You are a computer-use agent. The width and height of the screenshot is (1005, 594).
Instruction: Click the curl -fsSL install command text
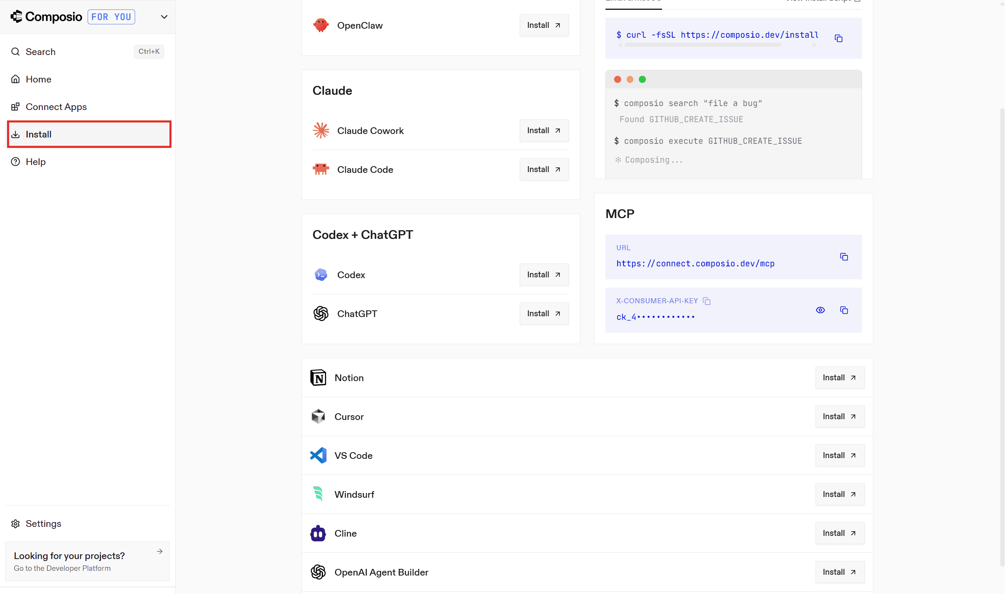click(717, 35)
